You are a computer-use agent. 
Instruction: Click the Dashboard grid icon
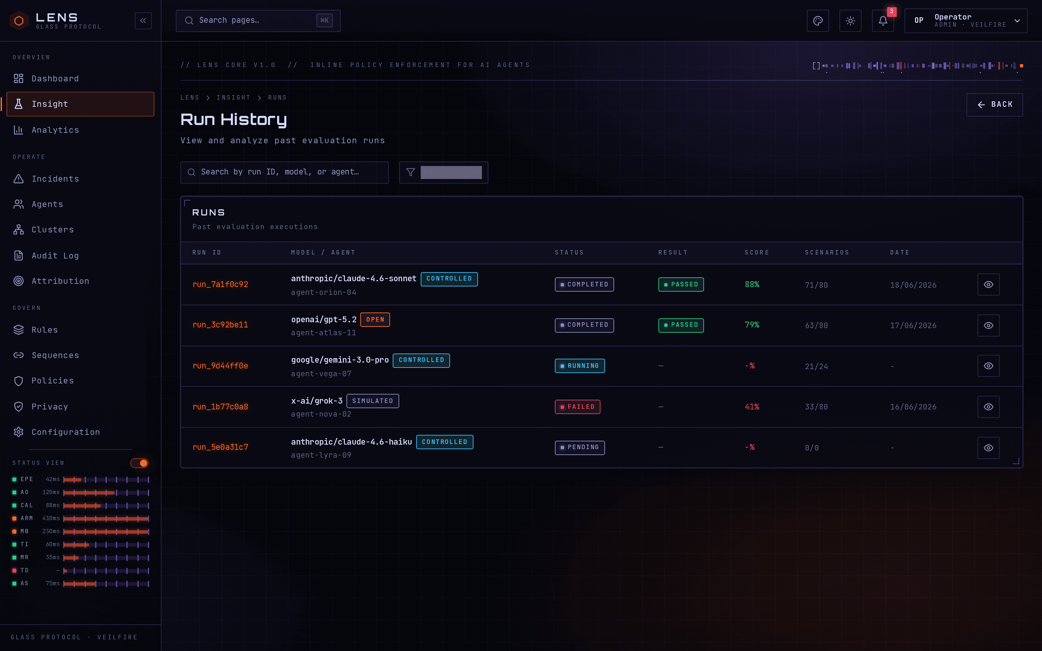click(x=19, y=78)
